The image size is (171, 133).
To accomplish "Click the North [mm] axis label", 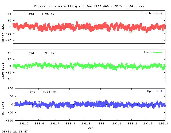I will [x=3, y=33].
